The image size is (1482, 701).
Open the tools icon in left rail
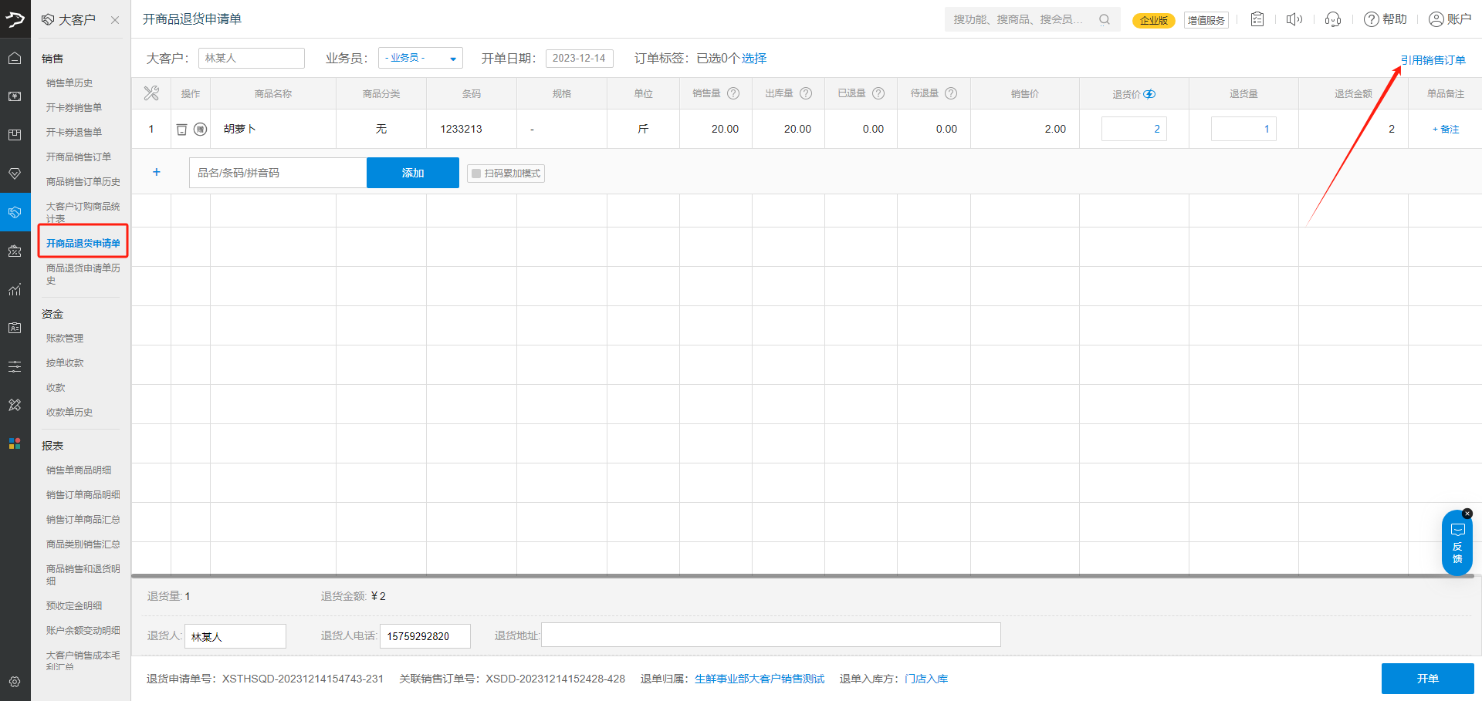click(x=15, y=405)
